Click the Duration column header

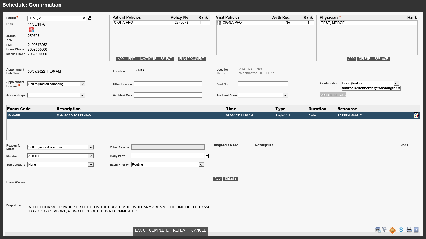click(x=317, y=109)
